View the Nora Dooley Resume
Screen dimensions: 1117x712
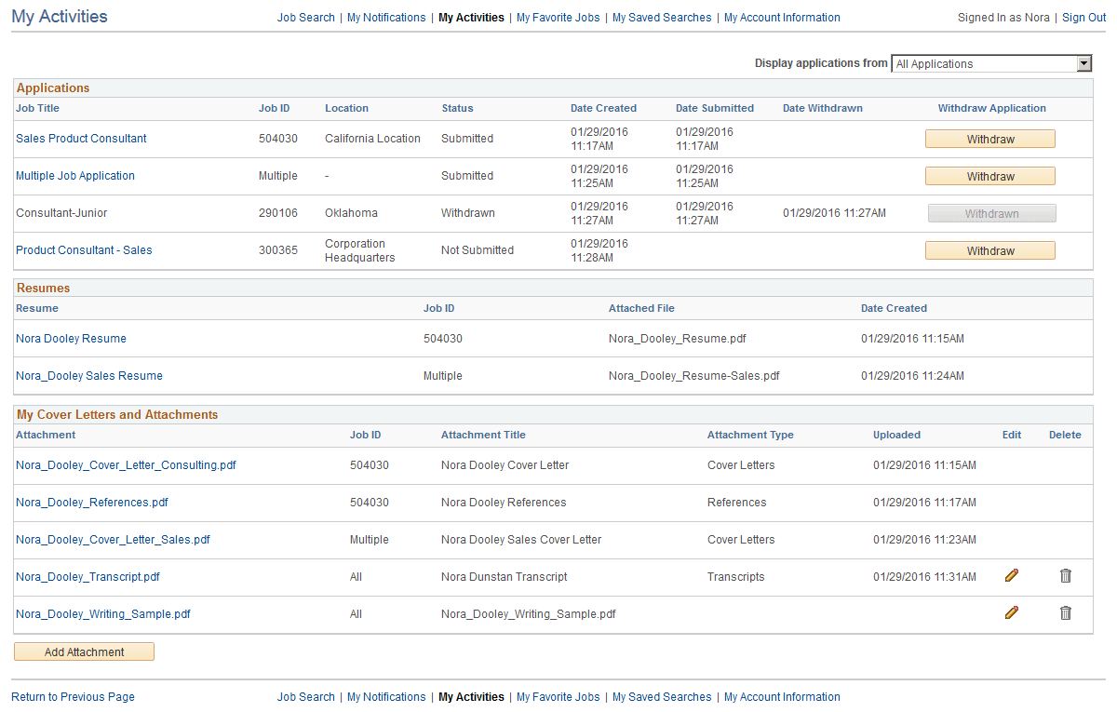tap(71, 338)
